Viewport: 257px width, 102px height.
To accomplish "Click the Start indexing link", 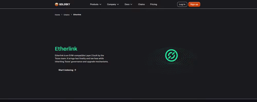I will pyautogui.click(x=66, y=70).
